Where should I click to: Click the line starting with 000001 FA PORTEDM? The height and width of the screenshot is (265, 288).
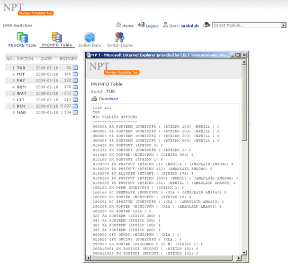coord(156,127)
